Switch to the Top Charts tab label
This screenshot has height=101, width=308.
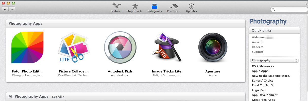(x=135, y=11)
